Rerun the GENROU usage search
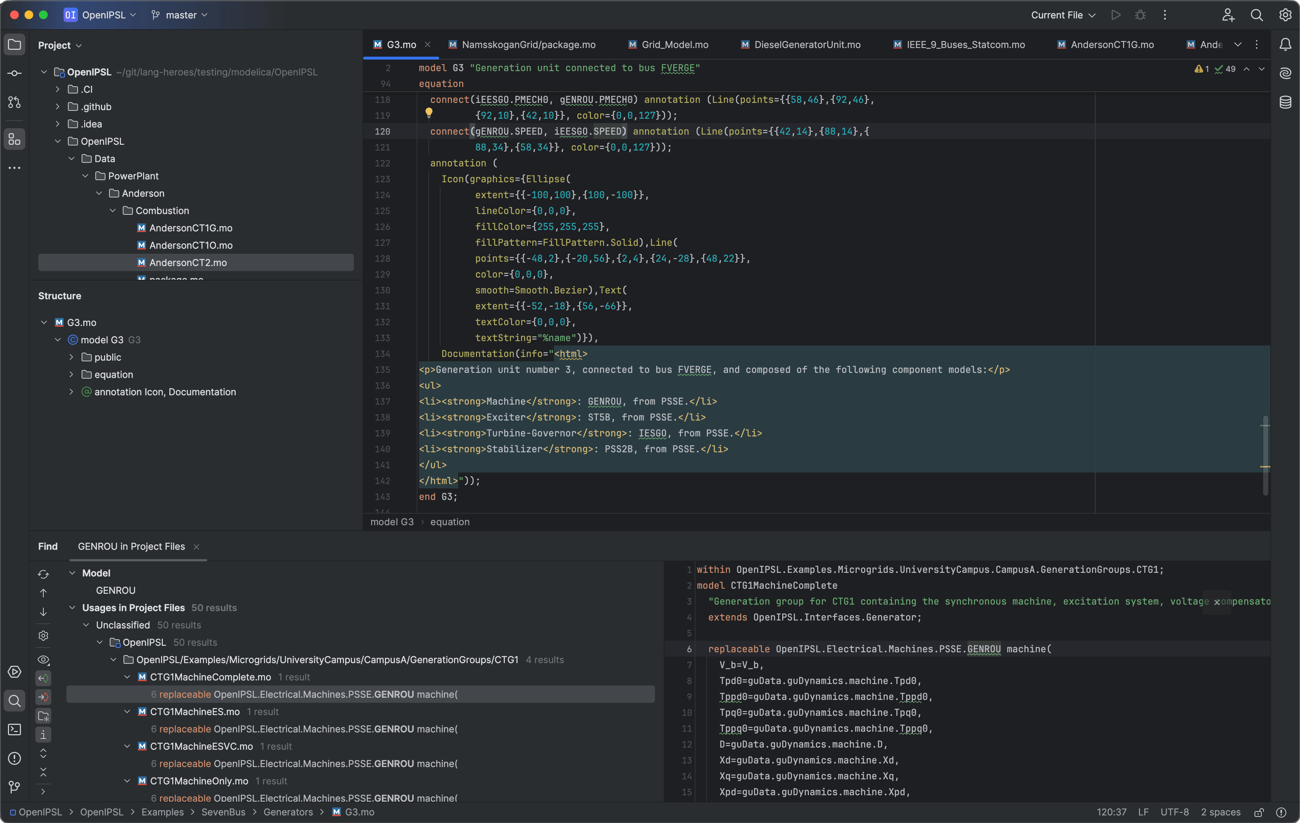Viewport: 1300px width, 823px height. (43, 574)
